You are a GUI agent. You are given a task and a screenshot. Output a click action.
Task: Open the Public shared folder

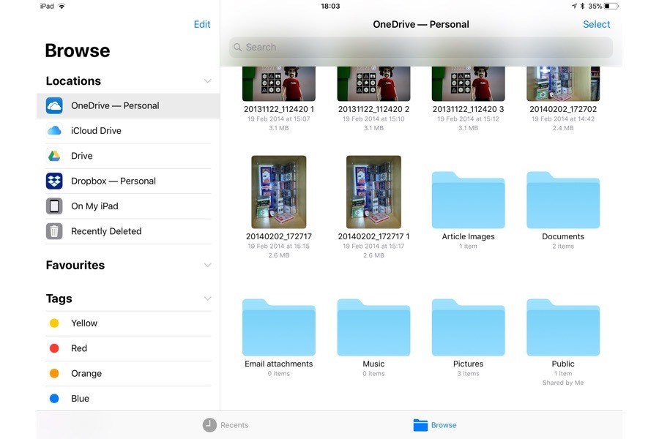coord(563,327)
